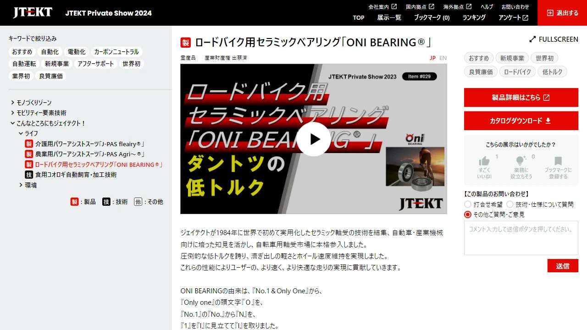Switch language to EN
Screen dimensions: 587x330
point(443,58)
